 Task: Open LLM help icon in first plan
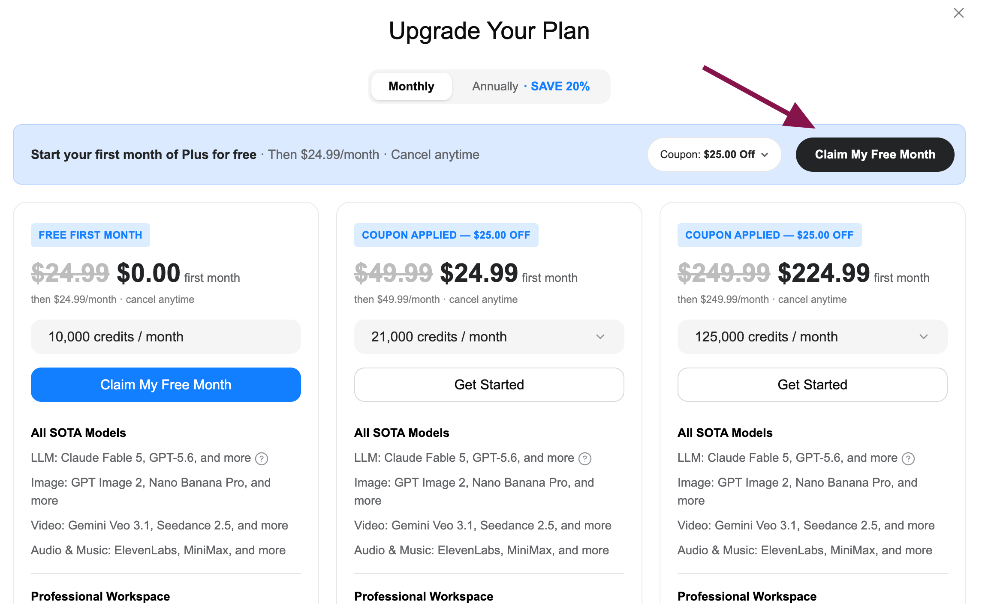click(x=262, y=459)
